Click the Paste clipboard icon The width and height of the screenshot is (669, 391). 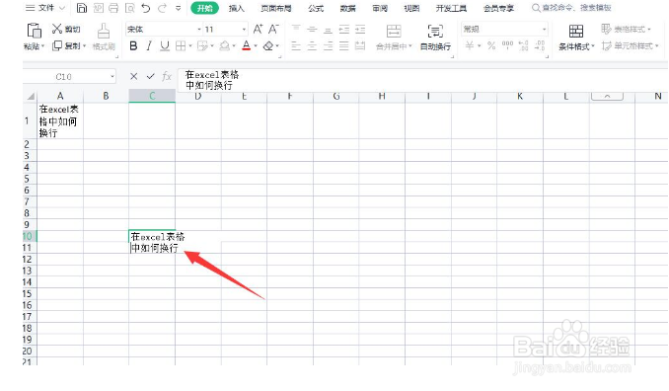click(x=35, y=31)
